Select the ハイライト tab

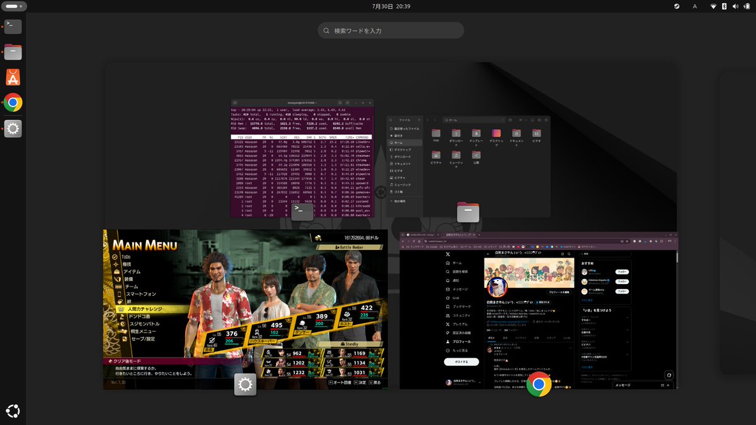pos(520,337)
